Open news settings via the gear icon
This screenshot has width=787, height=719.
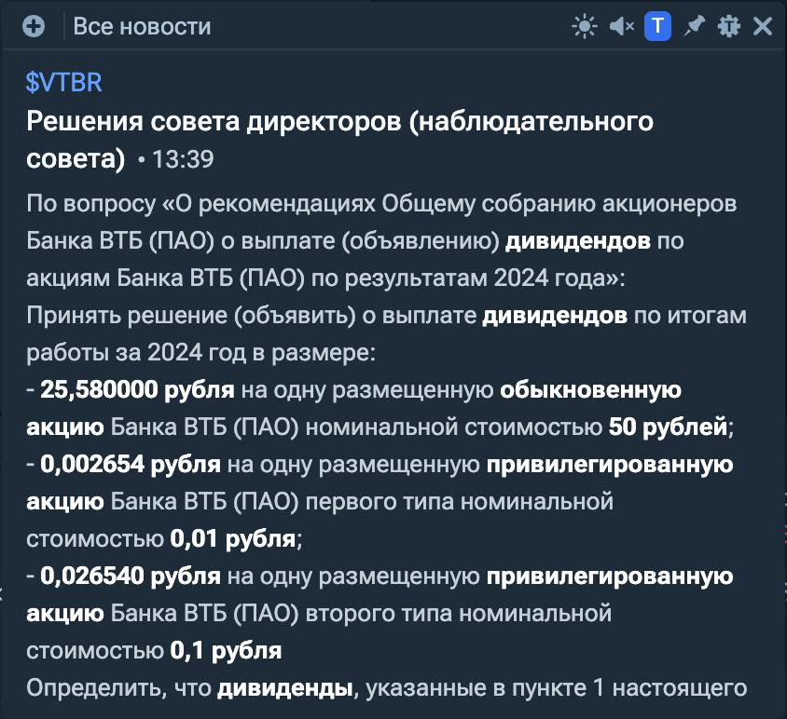click(728, 27)
